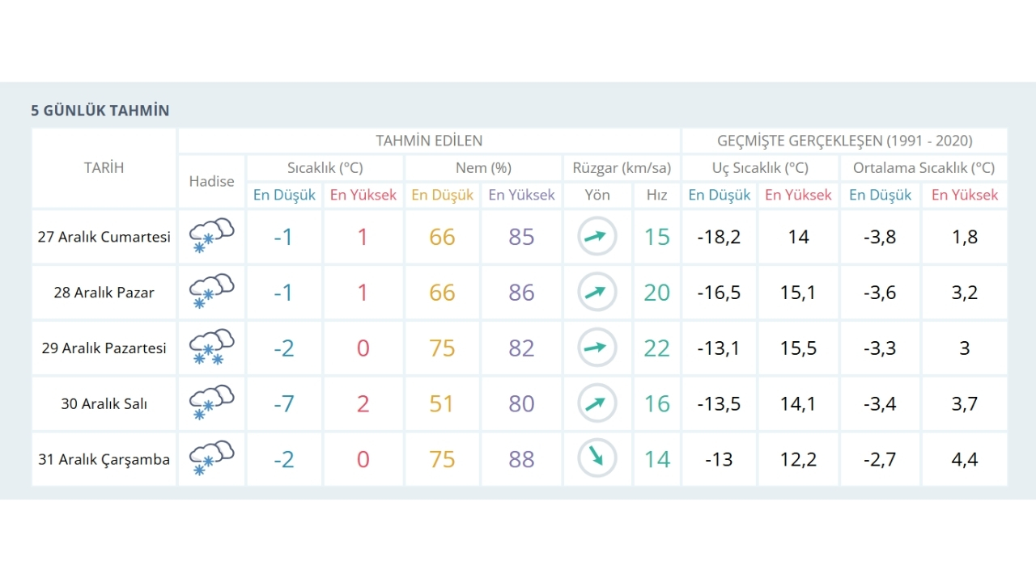Click the wind direction arrow for 30 Aralık
This screenshot has height=582, width=1036.
[x=597, y=403]
